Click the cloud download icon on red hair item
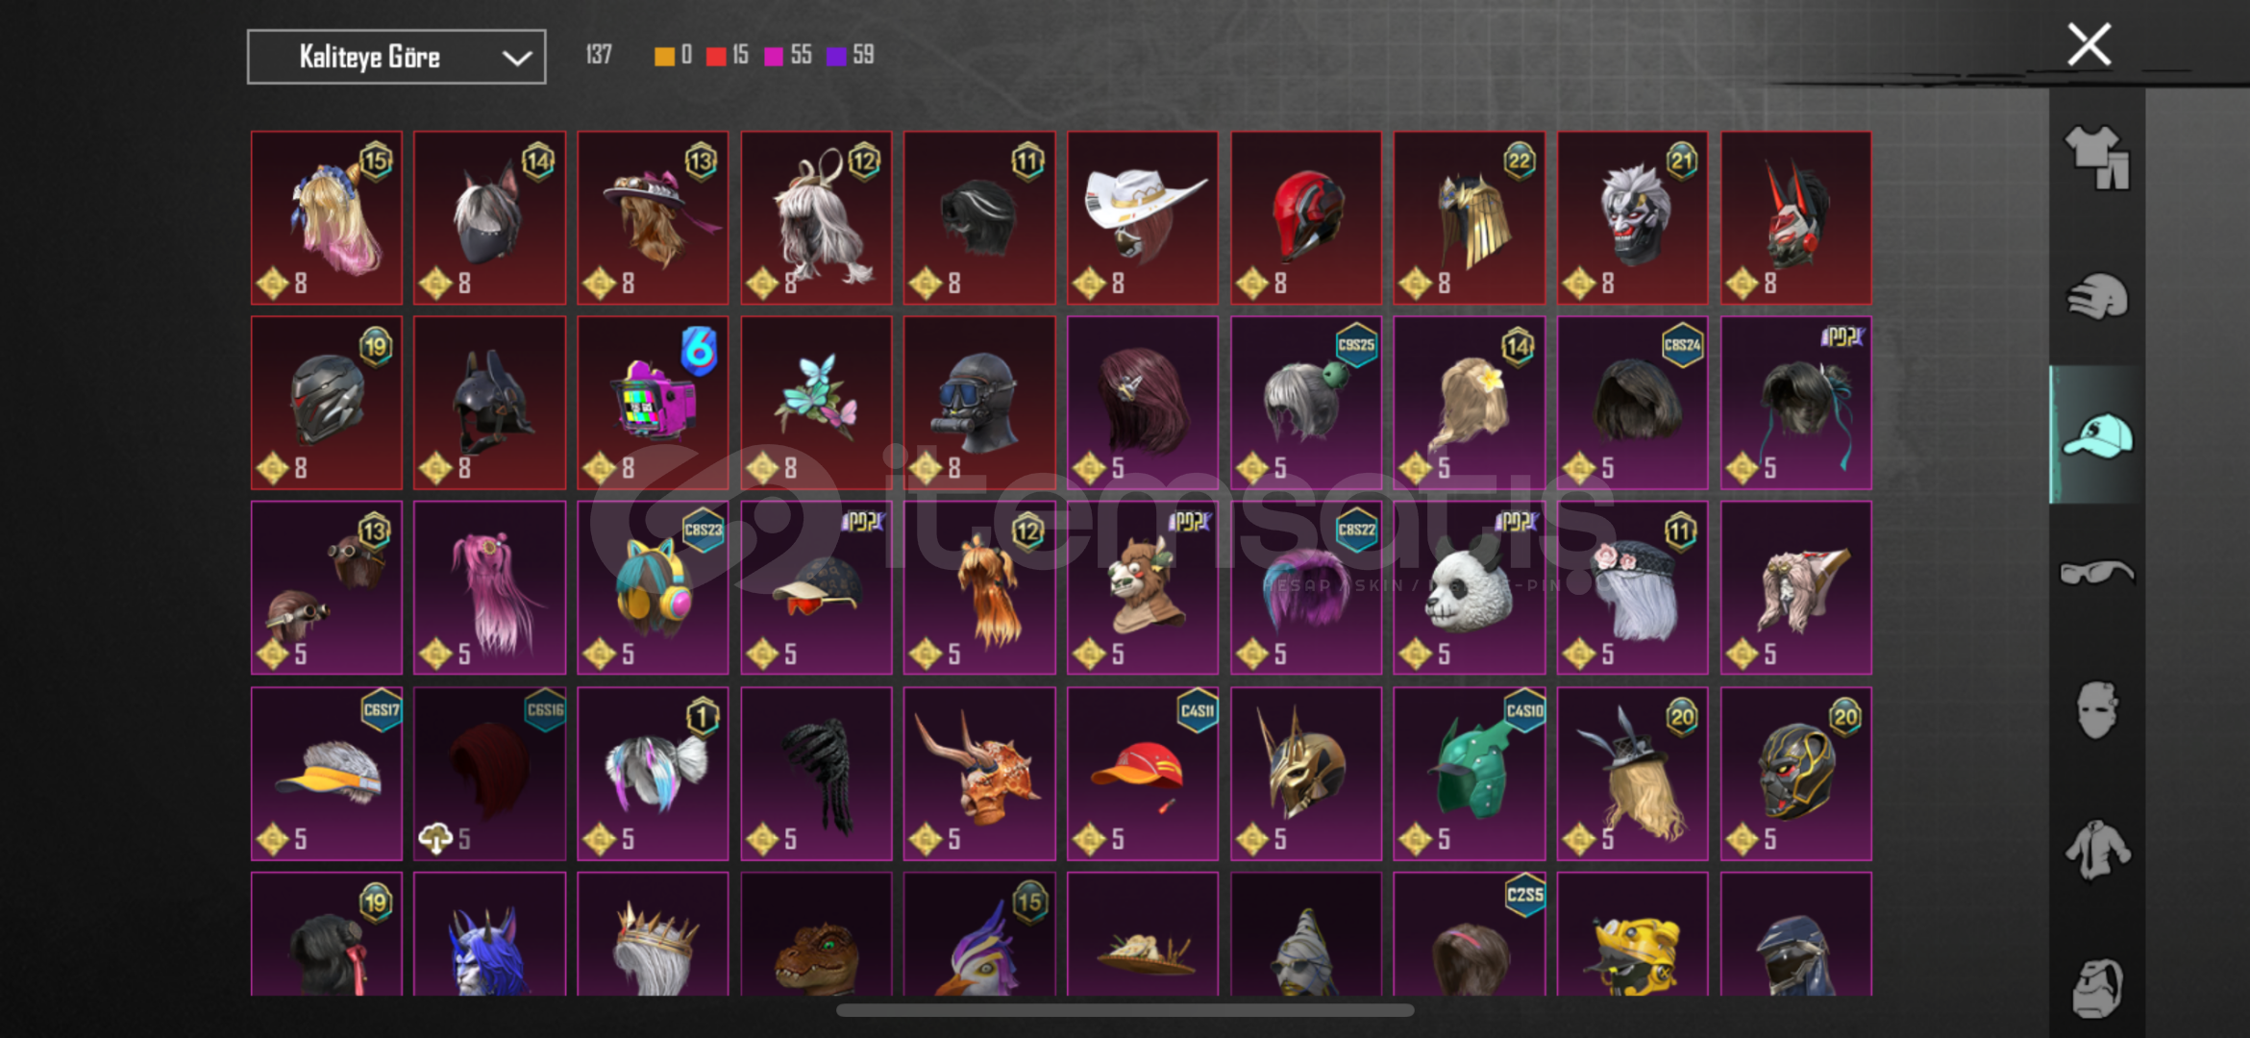Image resolution: width=2250 pixels, height=1038 pixels. (435, 839)
